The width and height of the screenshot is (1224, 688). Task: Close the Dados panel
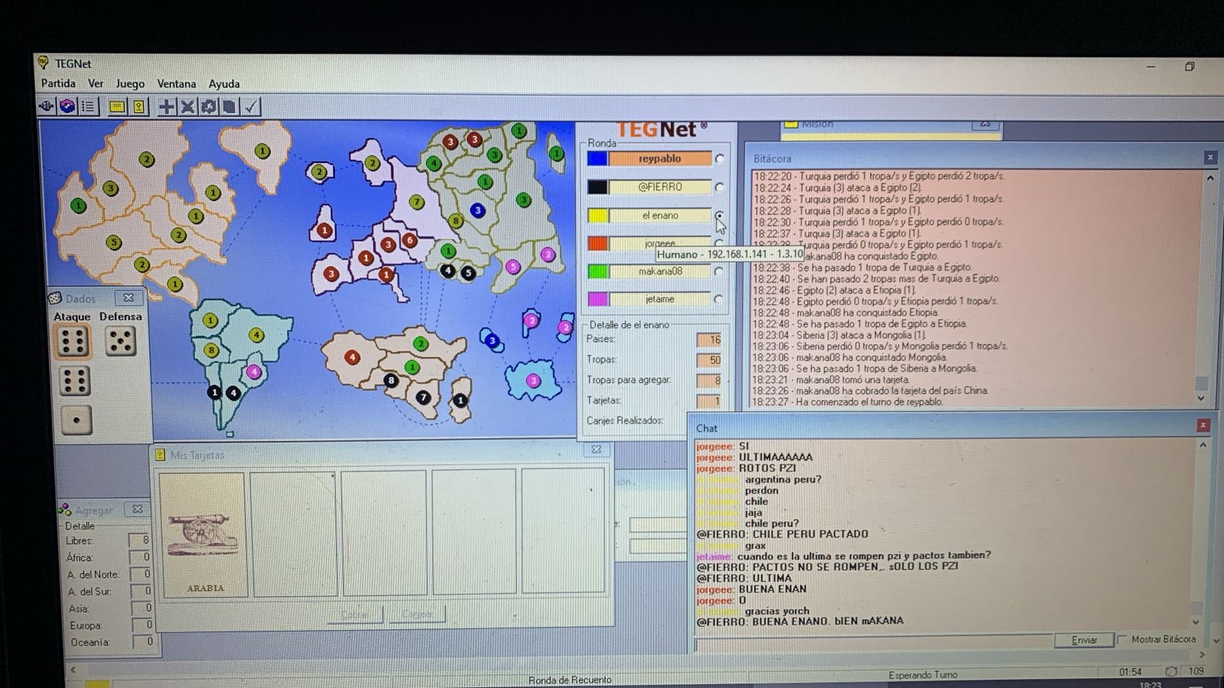coord(129,297)
